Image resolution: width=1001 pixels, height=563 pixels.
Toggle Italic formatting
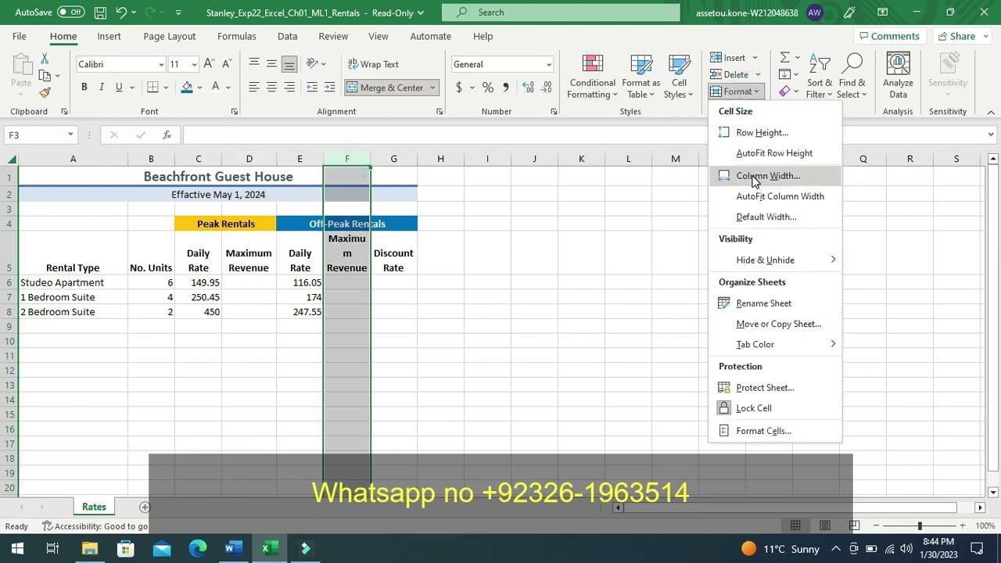point(102,88)
